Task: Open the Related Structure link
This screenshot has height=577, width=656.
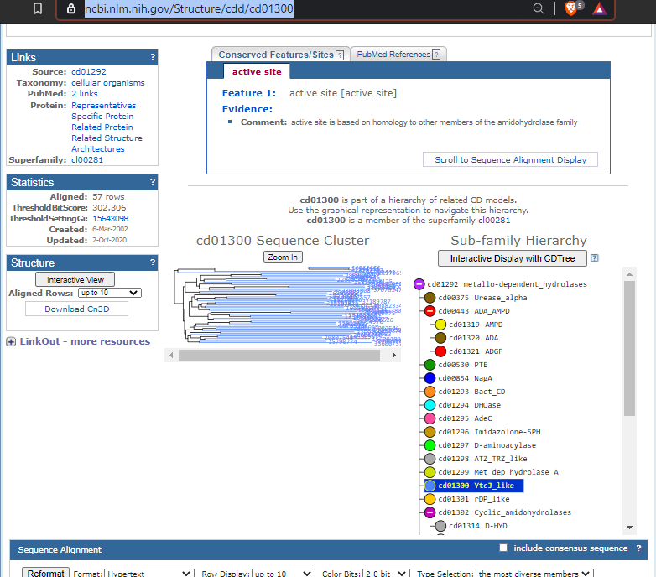Action: click(107, 138)
